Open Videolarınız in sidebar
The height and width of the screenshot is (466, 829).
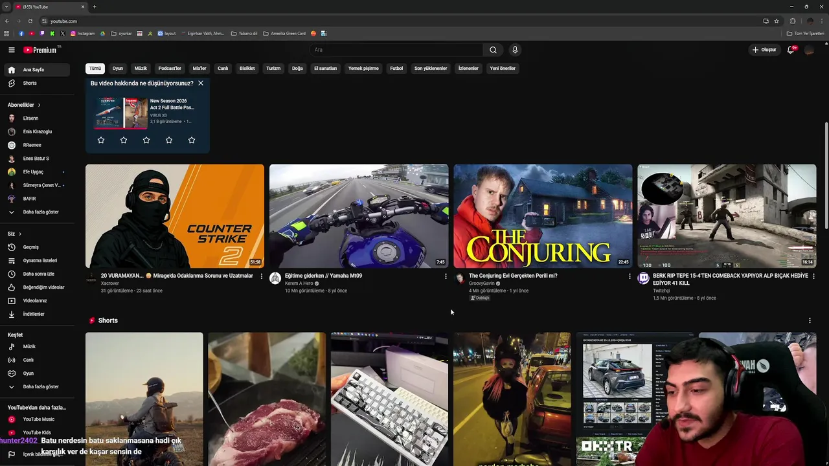[x=36, y=301]
